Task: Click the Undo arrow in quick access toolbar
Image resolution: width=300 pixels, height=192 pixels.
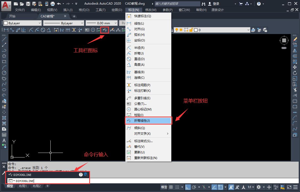Action: pyautogui.click(x=59, y=4)
